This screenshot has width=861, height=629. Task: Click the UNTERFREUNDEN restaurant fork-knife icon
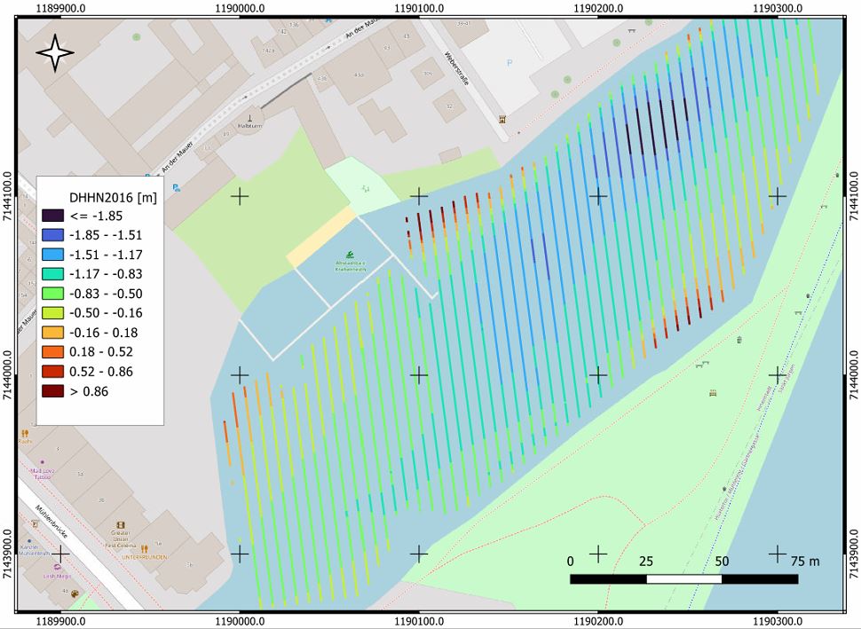coord(144,549)
